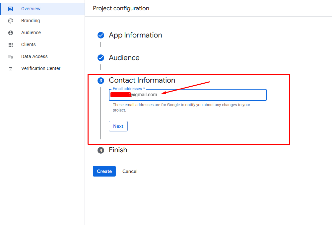Click the Verification Center checkbox icon
332x225 pixels.
point(11,69)
